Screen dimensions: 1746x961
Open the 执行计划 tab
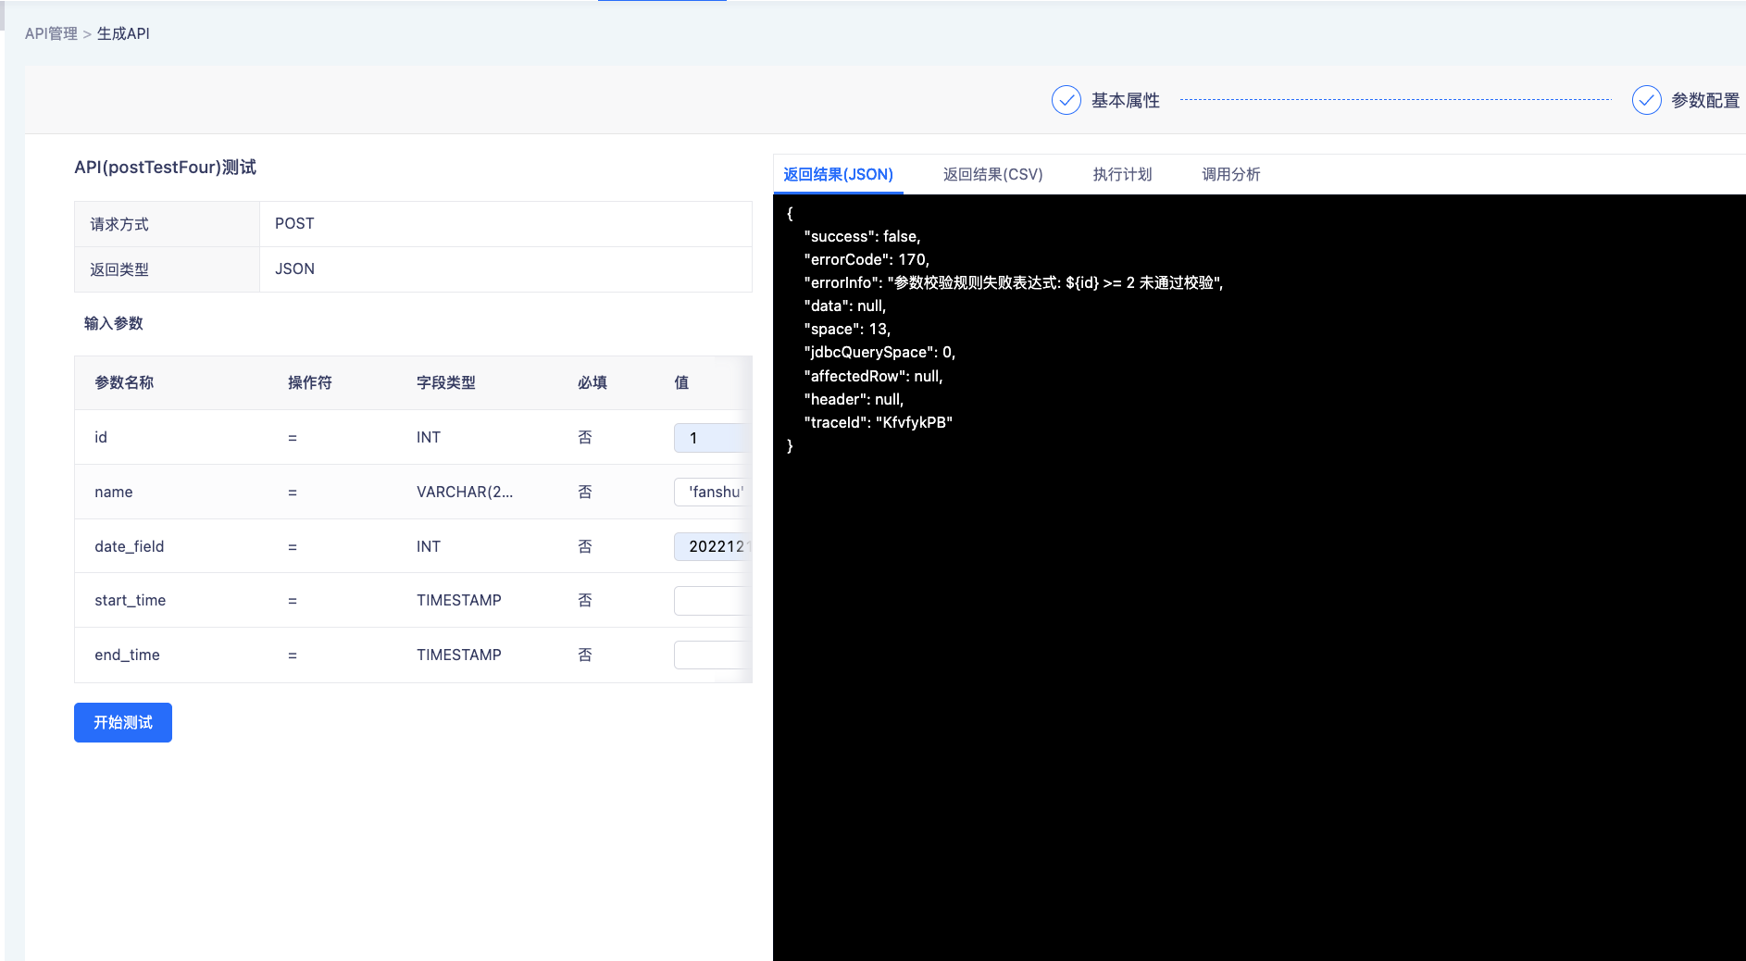point(1122,174)
